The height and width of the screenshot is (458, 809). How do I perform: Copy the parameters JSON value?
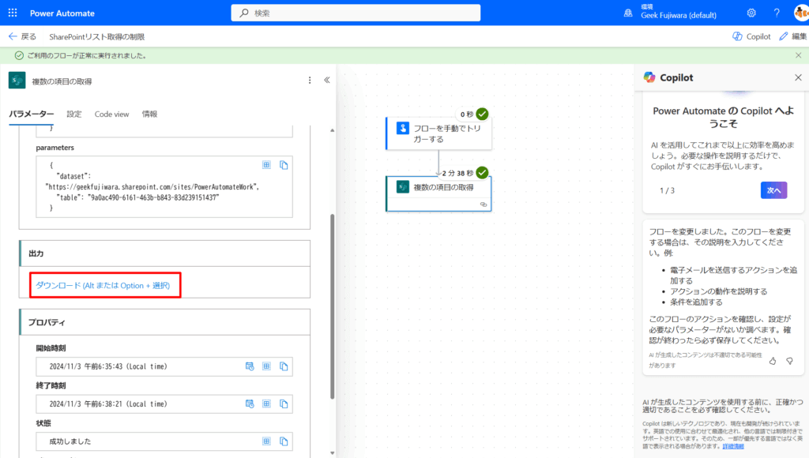tap(284, 165)
